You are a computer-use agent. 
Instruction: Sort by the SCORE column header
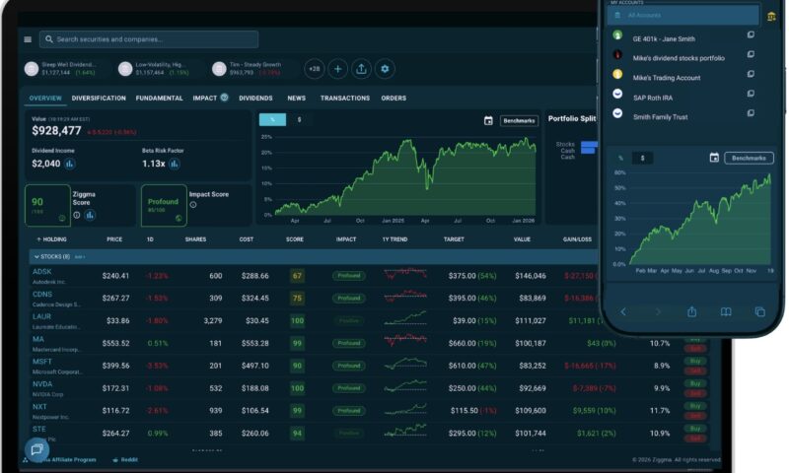[x=295, y=239]
